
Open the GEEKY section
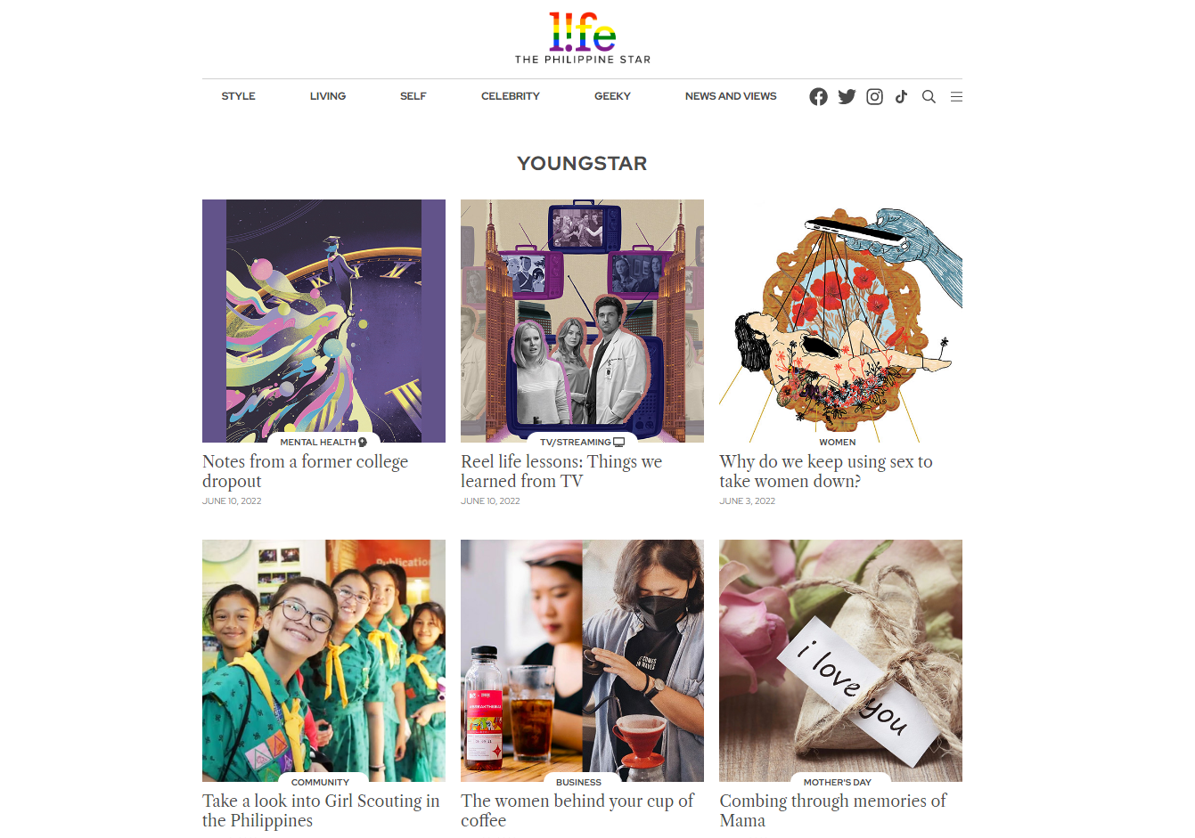[612, 96]
